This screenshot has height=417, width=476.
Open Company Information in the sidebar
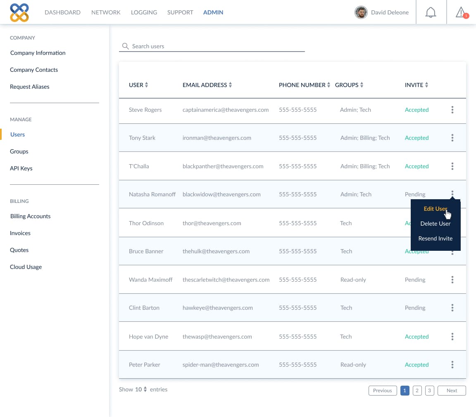[38, 53]
